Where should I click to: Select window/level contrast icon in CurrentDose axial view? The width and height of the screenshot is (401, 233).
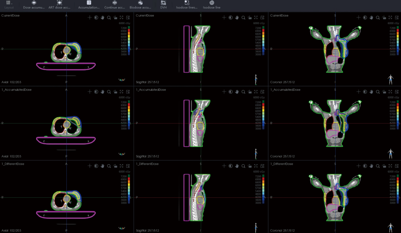point(96,17)
